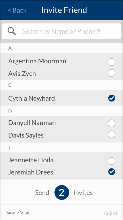This screenshot has height=220, width=123.
Task: Check the circle next to Avis Zych
Action: 112,73
